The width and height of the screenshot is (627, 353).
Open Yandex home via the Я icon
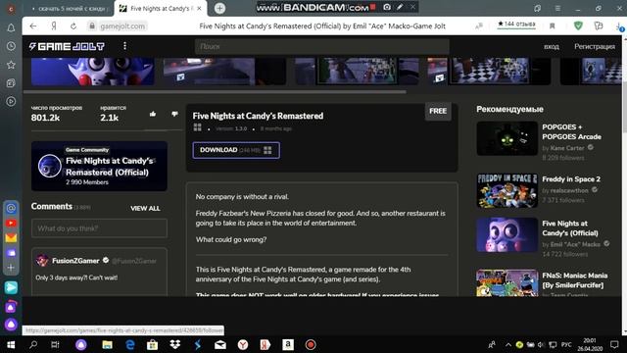(x=54, y=26)
